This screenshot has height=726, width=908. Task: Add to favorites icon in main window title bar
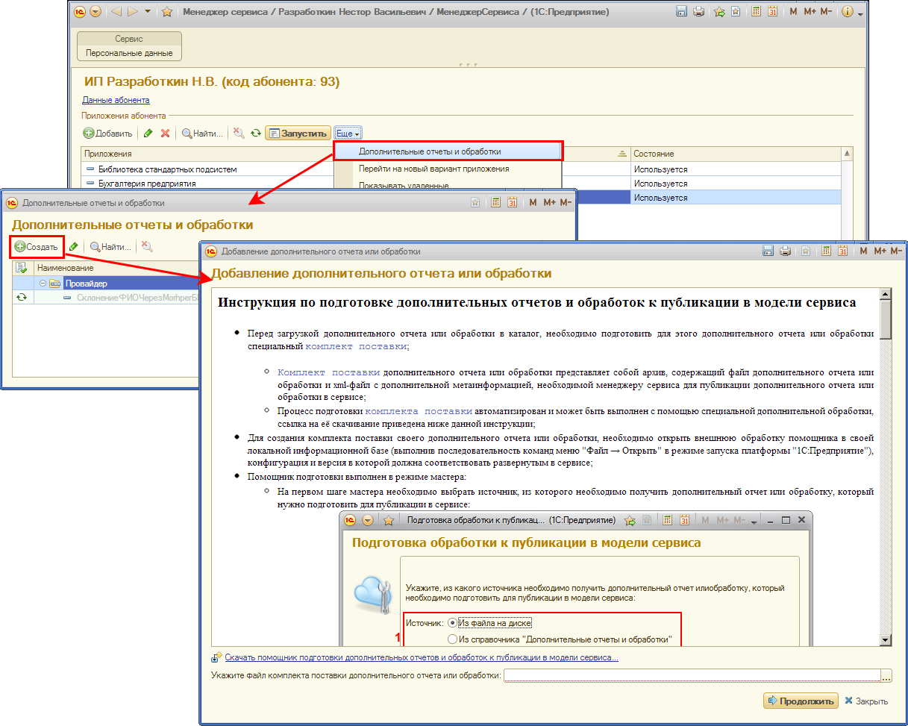pyautogui.click(x=719, y=12)
